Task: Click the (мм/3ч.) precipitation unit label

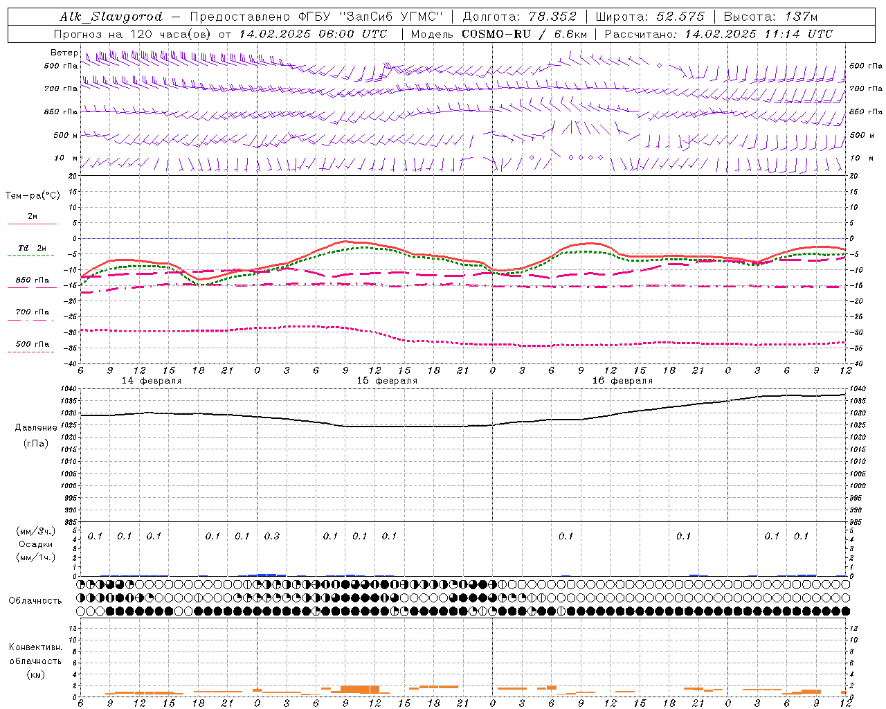Action: [x=36, y=531]
